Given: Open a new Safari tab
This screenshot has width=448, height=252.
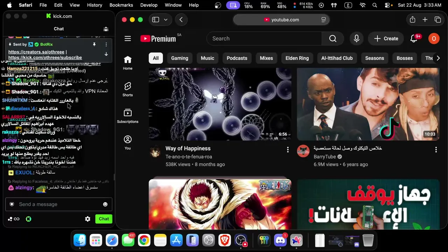Looking at the screenshot, I should [425, 20].
